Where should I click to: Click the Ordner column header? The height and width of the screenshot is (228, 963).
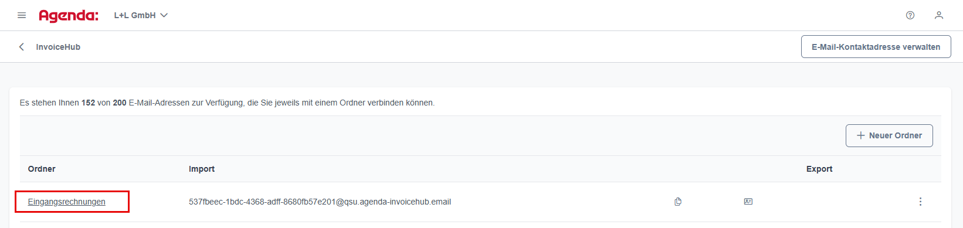(42, 169)
